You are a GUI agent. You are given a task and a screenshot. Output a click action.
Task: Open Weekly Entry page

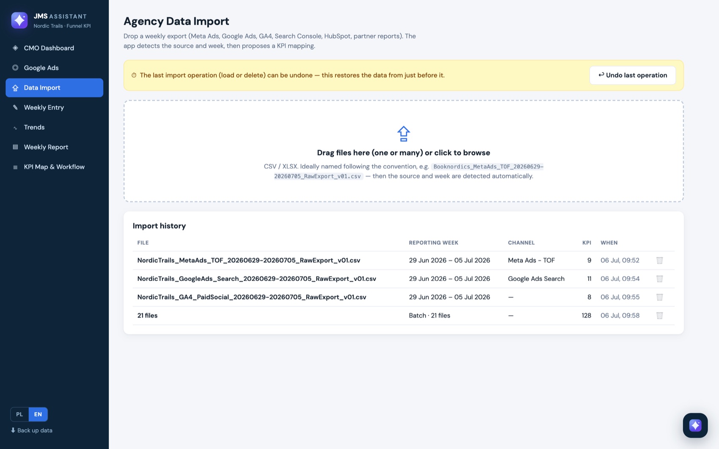coord(54,107)
